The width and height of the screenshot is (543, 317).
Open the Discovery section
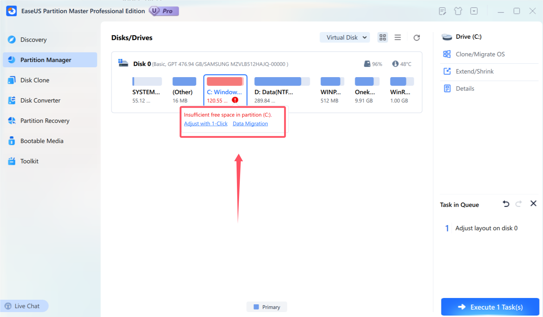pyautogui.click(x=49, y=40)
